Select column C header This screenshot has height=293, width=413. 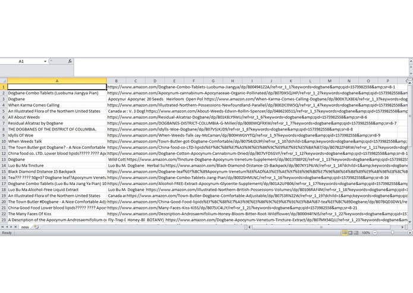click(135, 81)
